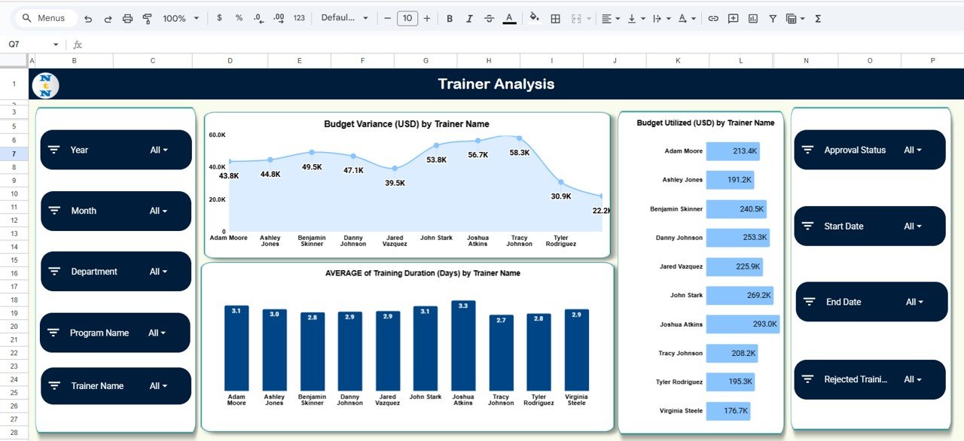Insert a link
The height and width of the screenshot is (441, 964).
713,18
